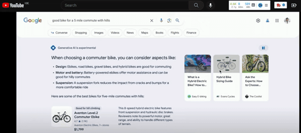The width and height of the screenshot is (301, 133).
Task: Switch to the Flights tab
Action: tap(175, 33)
